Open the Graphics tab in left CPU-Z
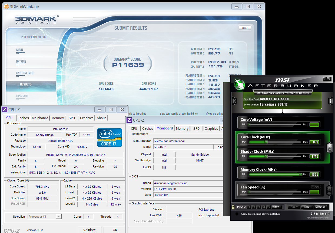Image resolution: width=335 pixels, height=233 pixels. pyautogui.click(x=87, y=118)
